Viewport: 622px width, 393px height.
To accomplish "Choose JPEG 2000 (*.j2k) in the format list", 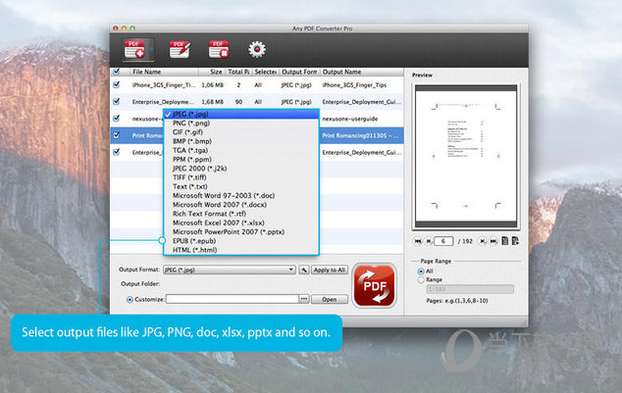I will click(x=241, y=169).
